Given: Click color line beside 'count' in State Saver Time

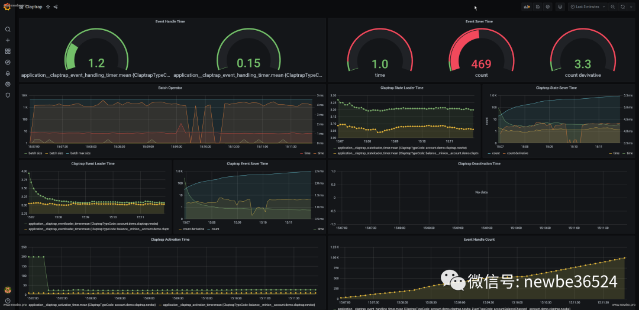Looking at the screenshot, I should pos(489,153).
